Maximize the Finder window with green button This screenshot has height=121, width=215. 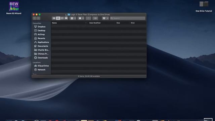(40, 14)
